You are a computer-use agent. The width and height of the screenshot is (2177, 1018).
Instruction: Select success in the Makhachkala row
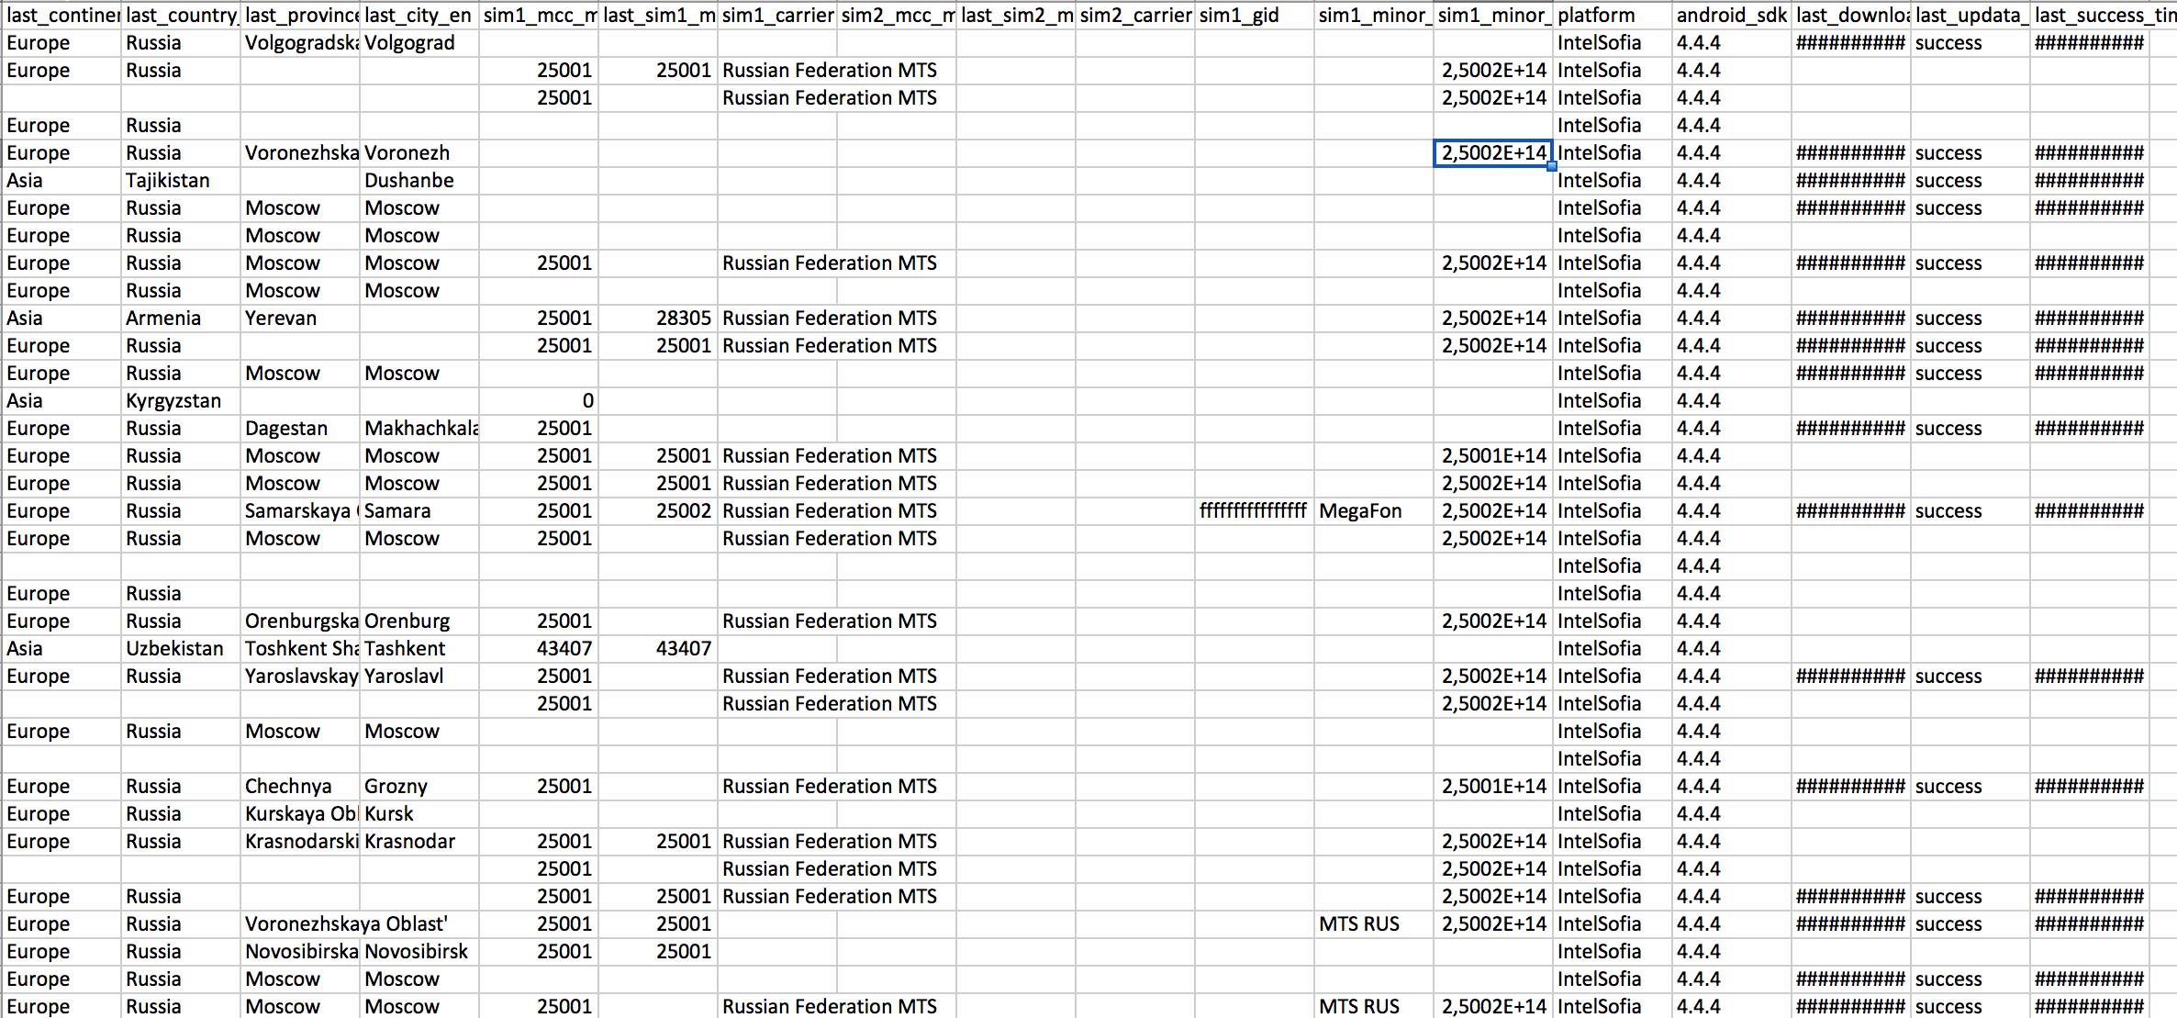tap(1970, 429)
